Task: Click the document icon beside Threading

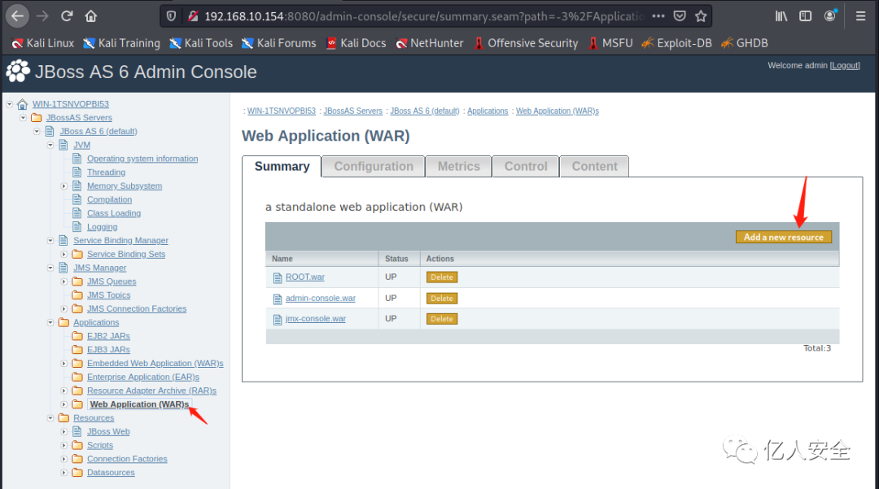Action: click(77, 172)
